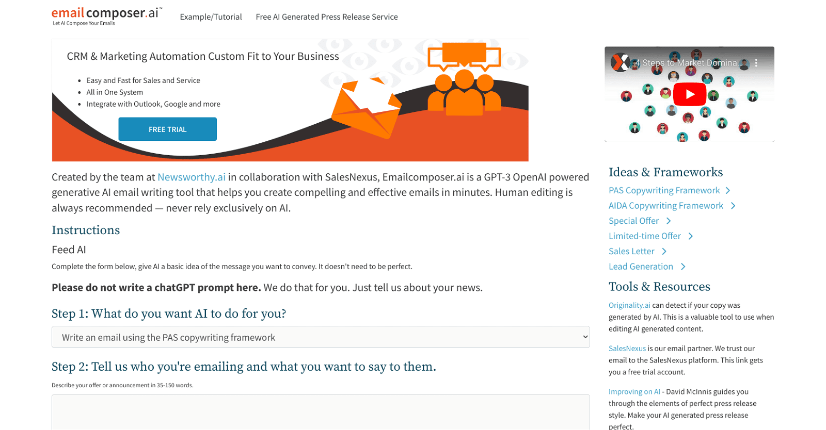Click the chevron beside AIDA Copywriting Framework
The width and height of the screenshot is (826, 430).
pos(733,205)
